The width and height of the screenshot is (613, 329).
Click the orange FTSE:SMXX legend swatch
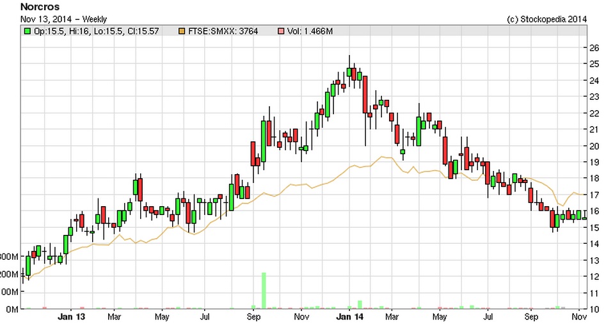tap(181, 31)
